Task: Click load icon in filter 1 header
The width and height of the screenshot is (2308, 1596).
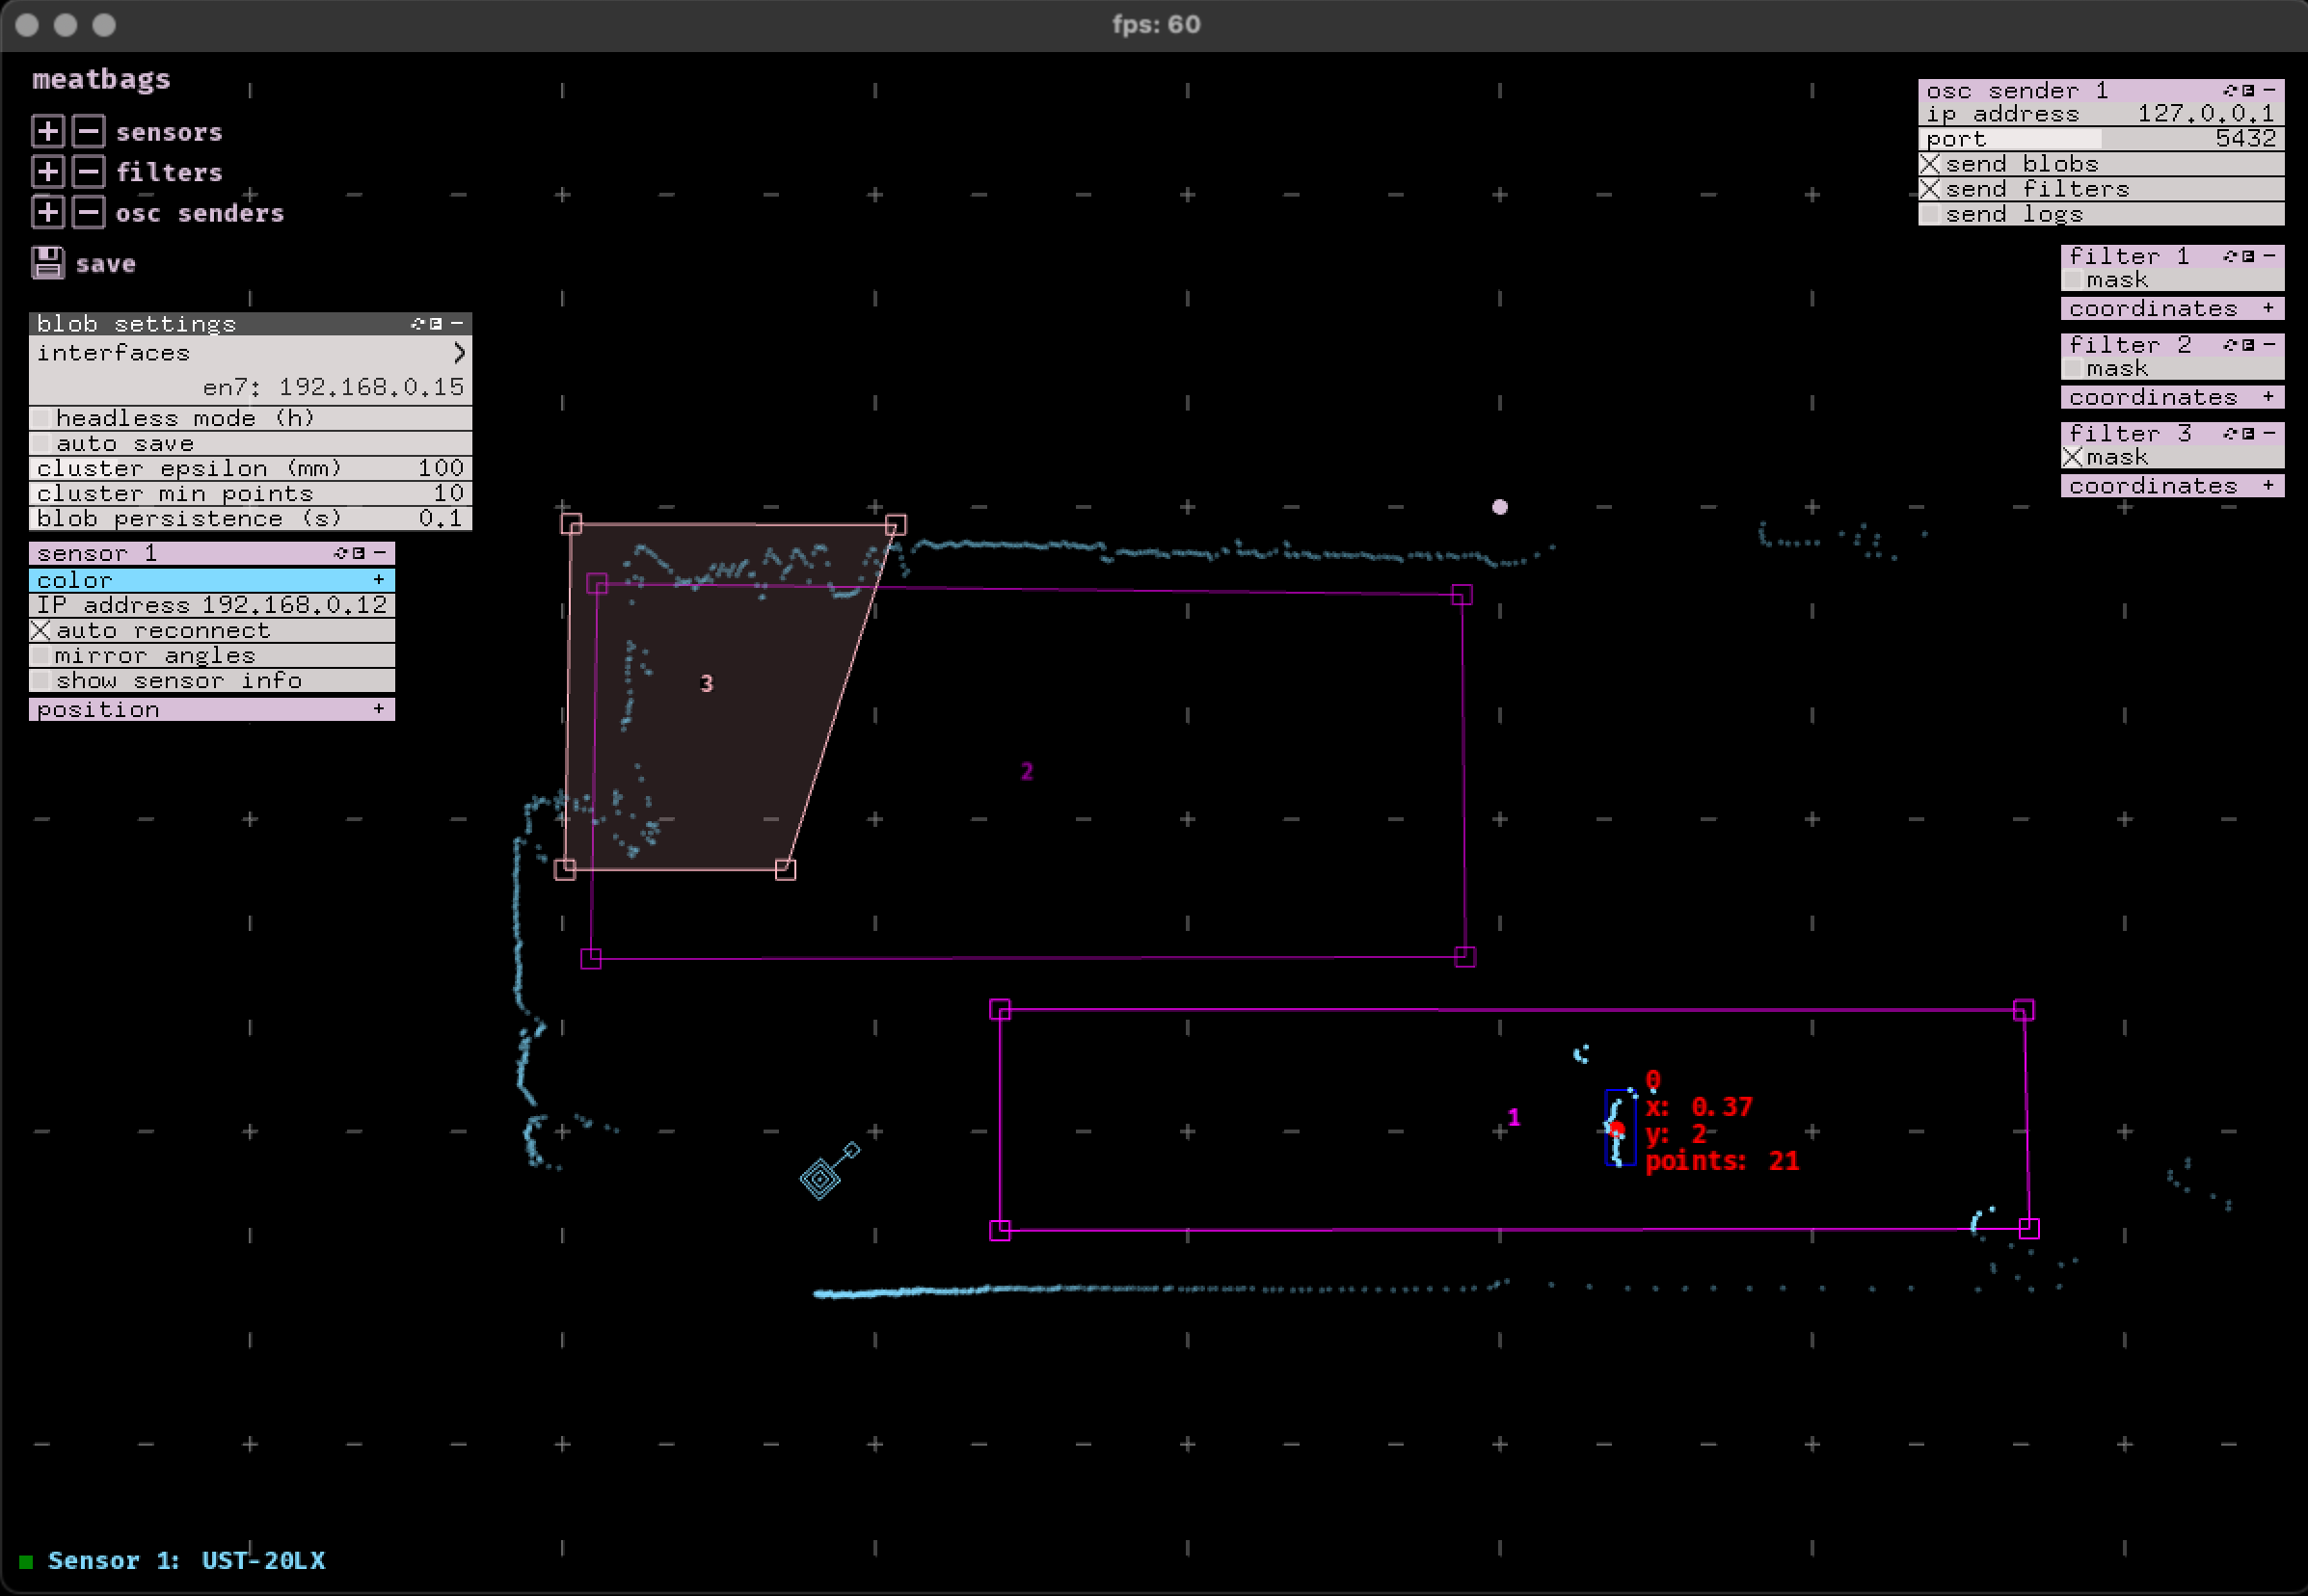Action: pos(2231,256)
